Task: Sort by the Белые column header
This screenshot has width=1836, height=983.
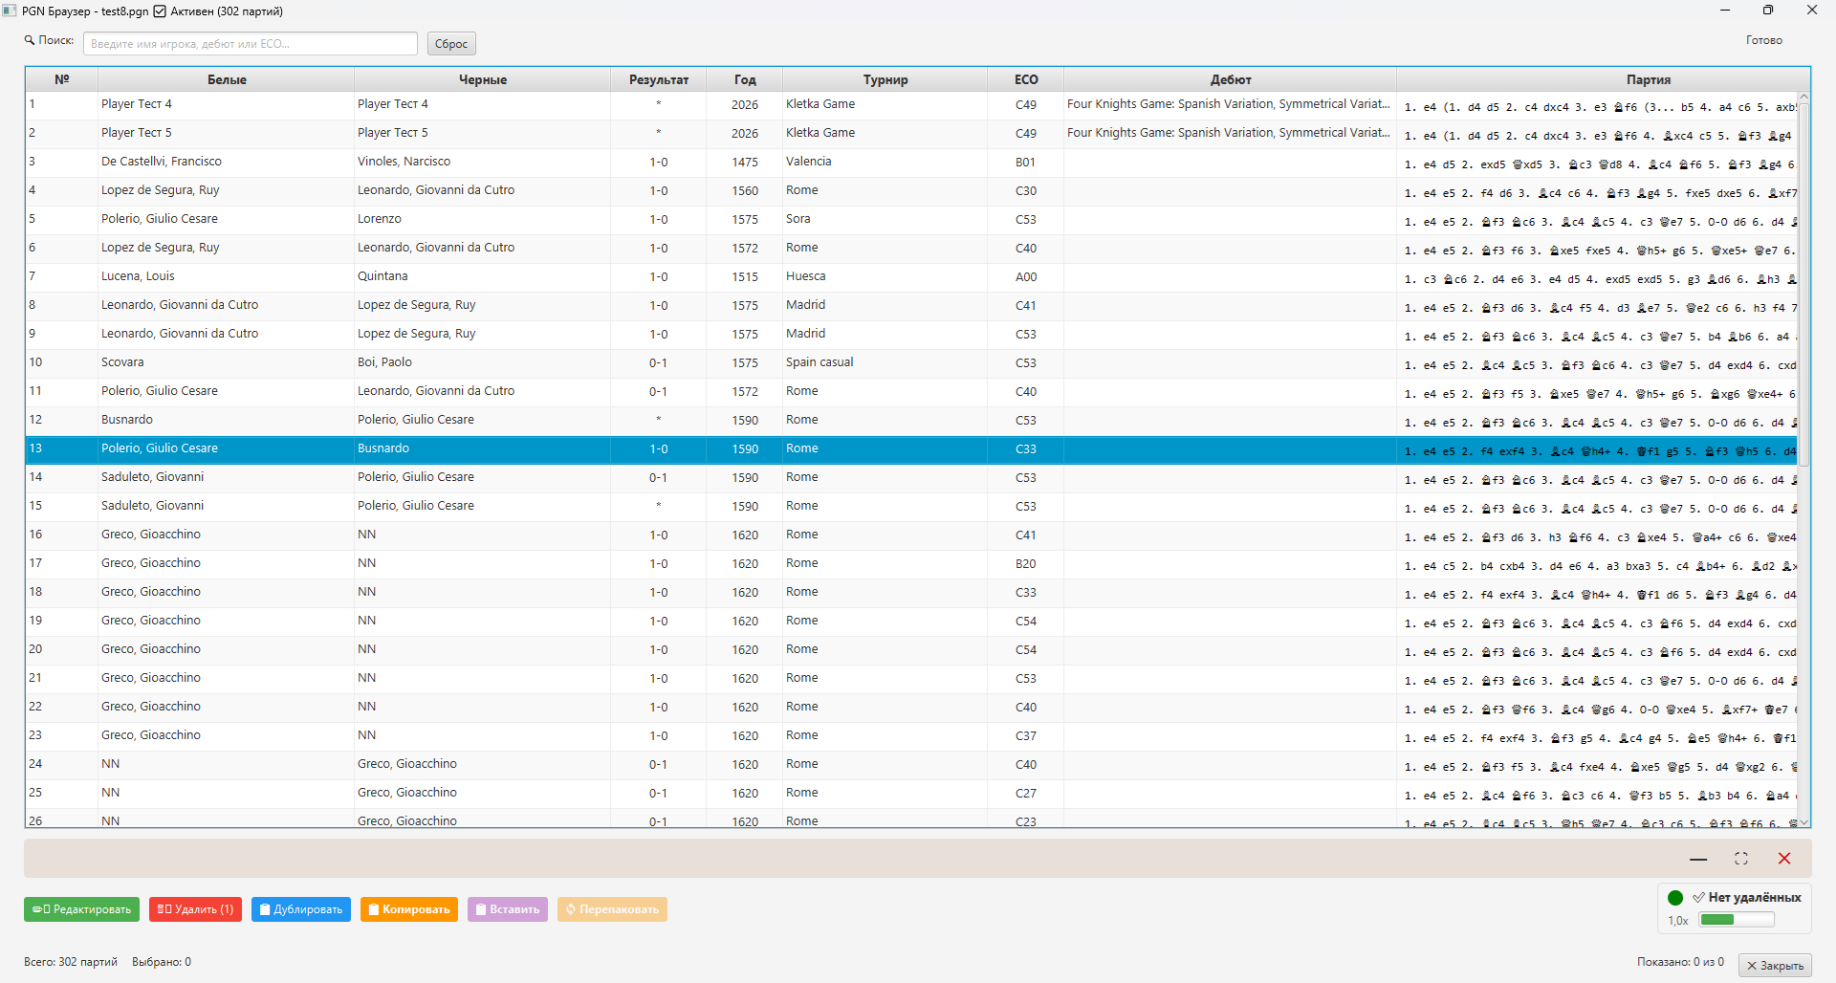Action: pyautogui.click(x=227, y=79)
